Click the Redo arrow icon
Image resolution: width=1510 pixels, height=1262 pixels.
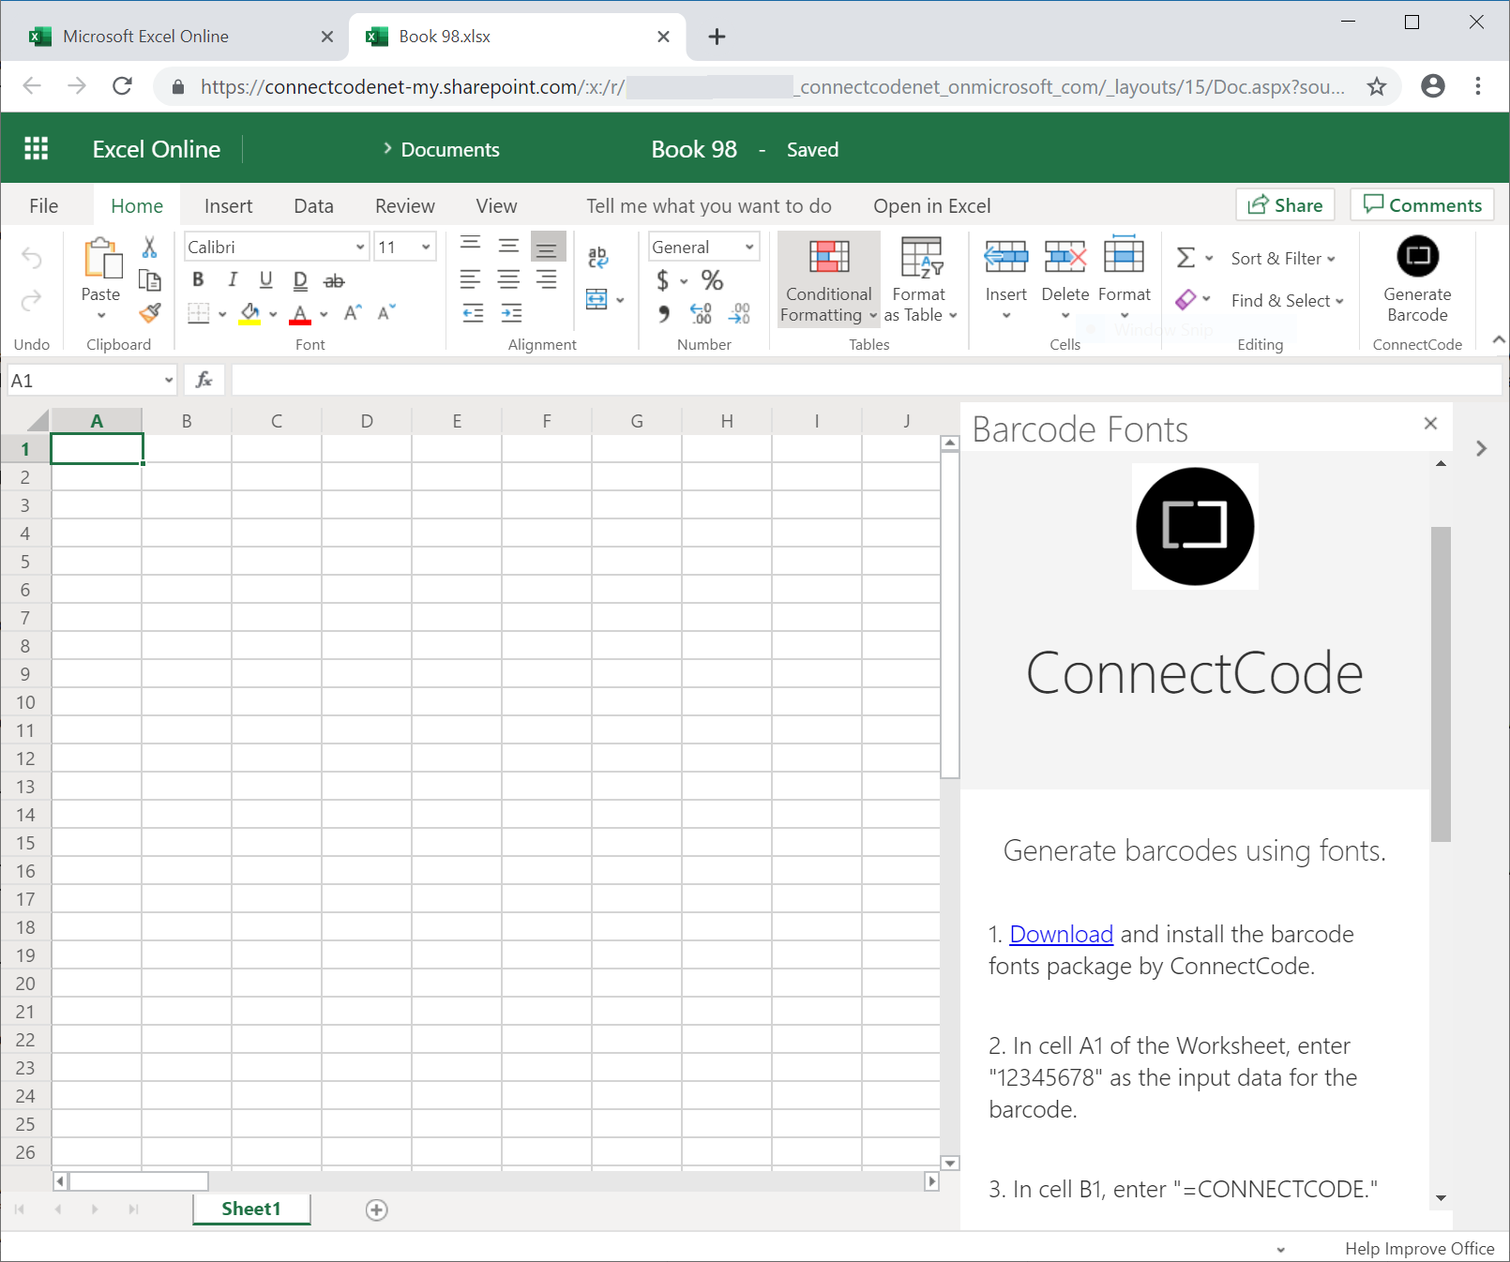pyautogui.click(x=32, y=300)
